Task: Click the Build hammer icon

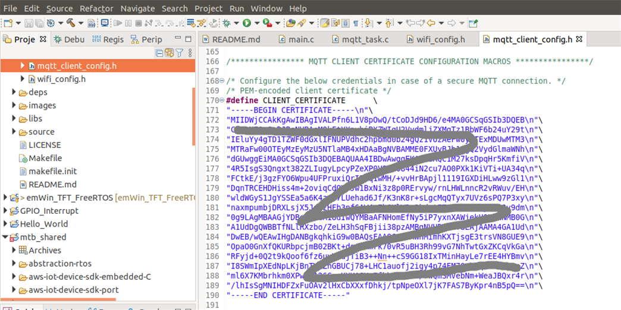Action: coord(70,23)
